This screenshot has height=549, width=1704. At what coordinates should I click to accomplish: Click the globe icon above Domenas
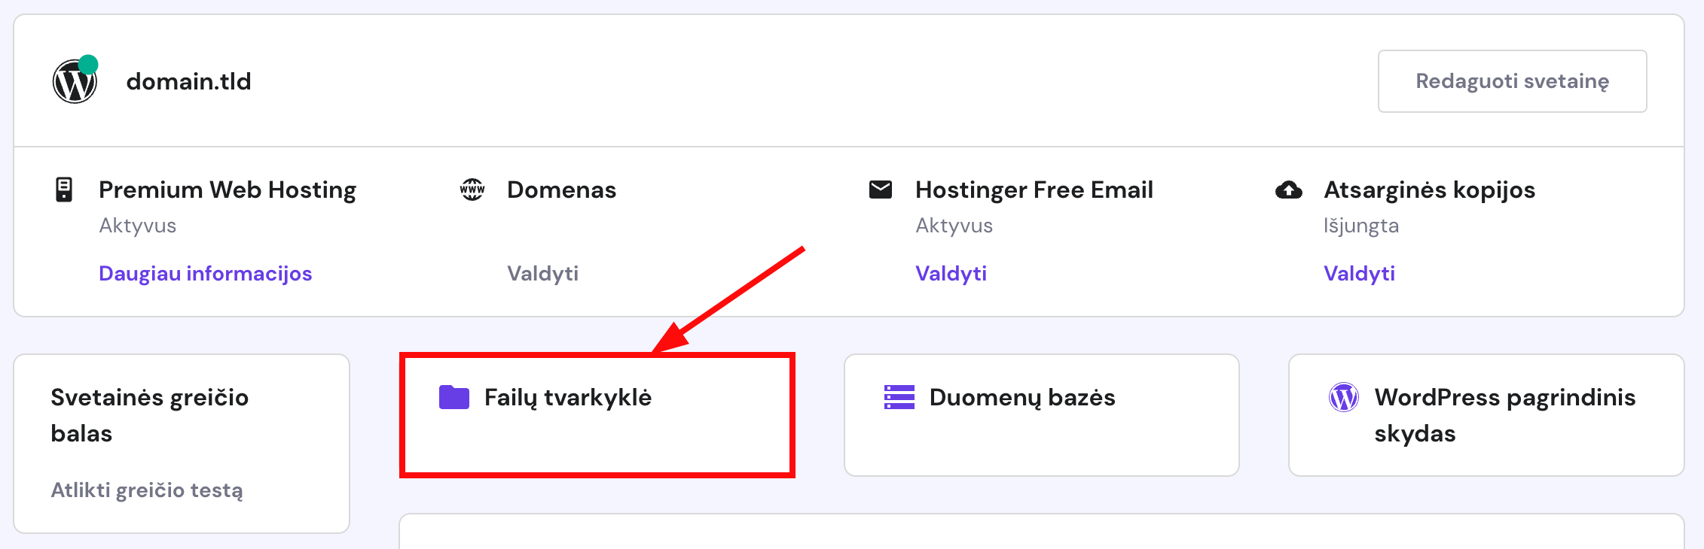[x=472, y=190]
